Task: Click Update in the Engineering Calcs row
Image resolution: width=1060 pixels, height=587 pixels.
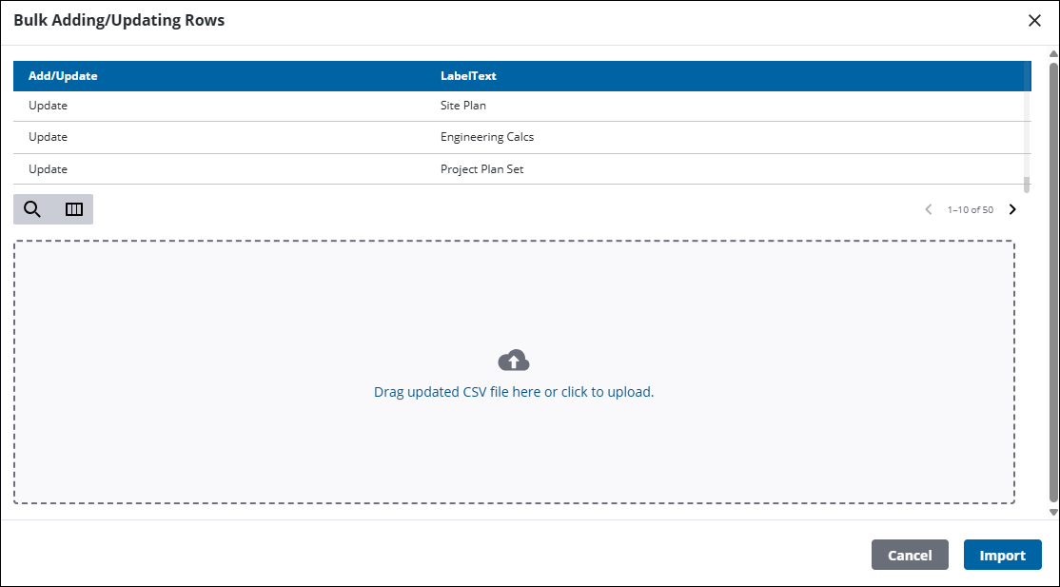Action: pyautogui.click(x=48, y=137)
